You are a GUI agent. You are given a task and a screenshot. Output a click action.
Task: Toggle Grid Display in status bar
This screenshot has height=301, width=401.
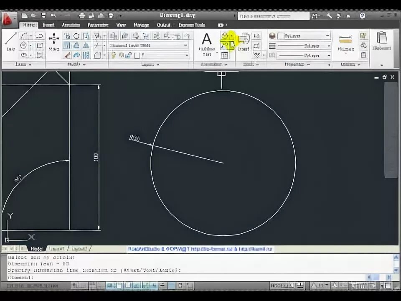pyautogui.click(x=91, y=286)
